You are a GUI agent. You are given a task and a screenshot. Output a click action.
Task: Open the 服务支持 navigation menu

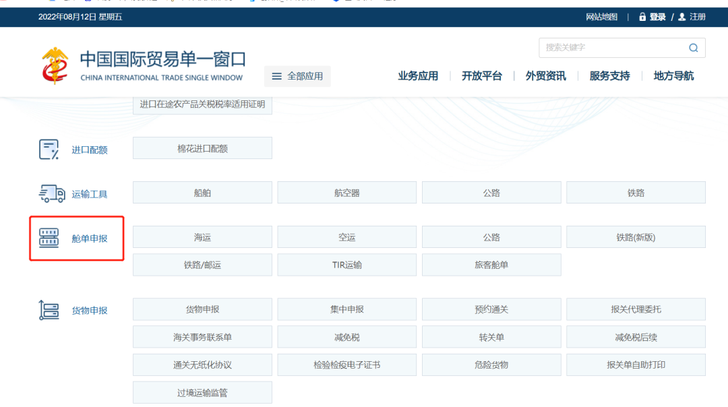point(609,76)
